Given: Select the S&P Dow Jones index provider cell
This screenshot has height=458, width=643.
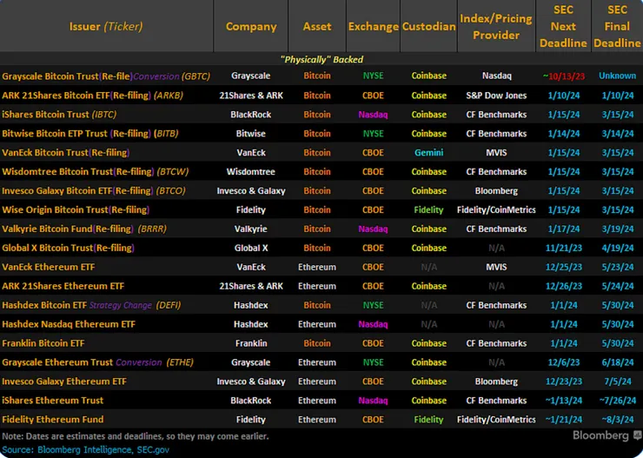Looking at the screenshot, I should pyautogui.click(x=496, y=96).
